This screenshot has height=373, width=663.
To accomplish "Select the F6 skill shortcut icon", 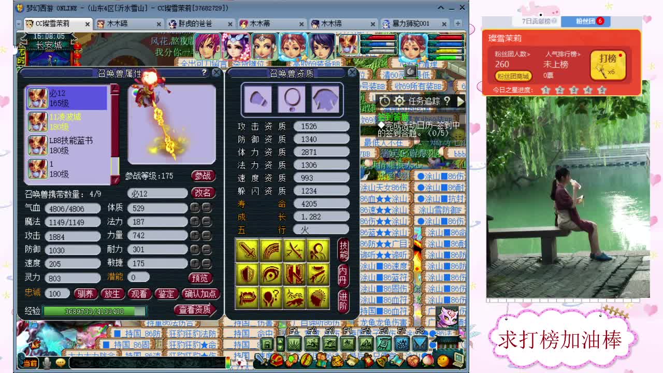I will pos(384,343).
